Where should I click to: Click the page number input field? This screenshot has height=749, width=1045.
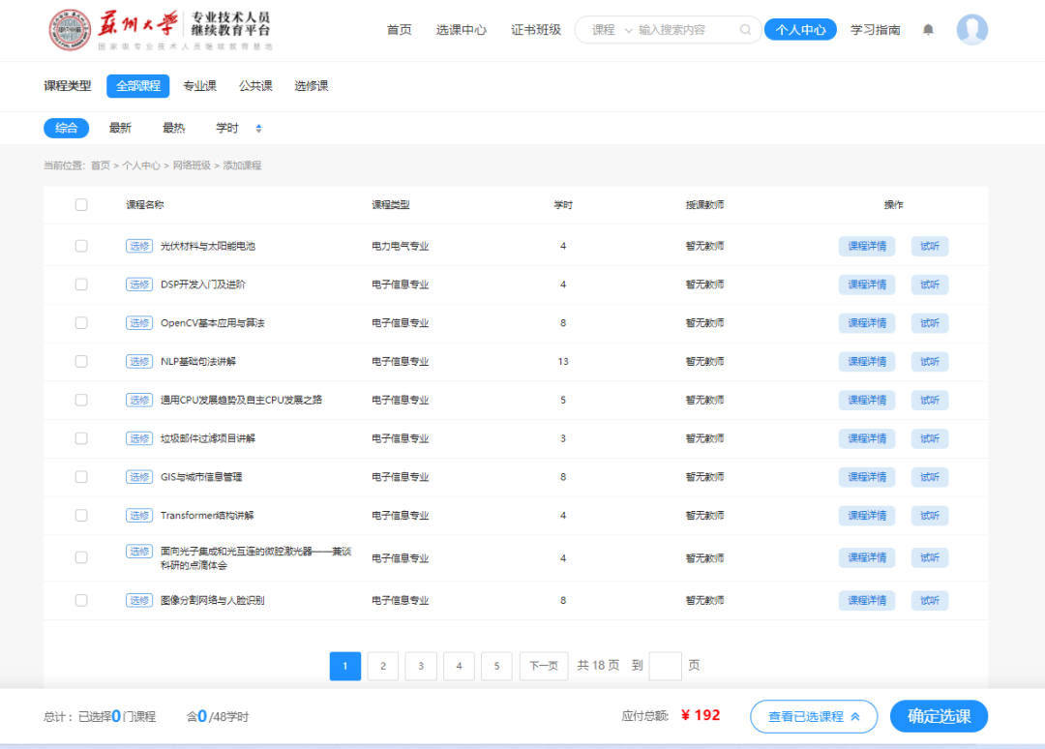pos(665,666)
